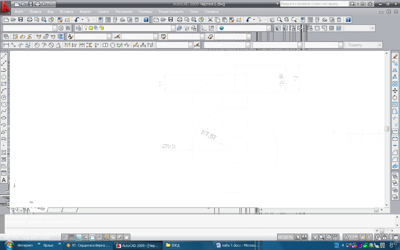400x250 pixels.
Task: Click the МОДЕЛЬ button in status bar
Action: [x=286, y=237]
